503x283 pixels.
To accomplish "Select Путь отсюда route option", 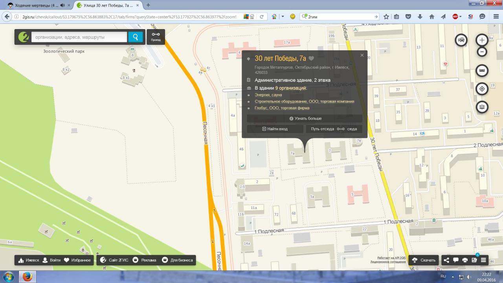I will pyautogui.click(x=322, y=129).
